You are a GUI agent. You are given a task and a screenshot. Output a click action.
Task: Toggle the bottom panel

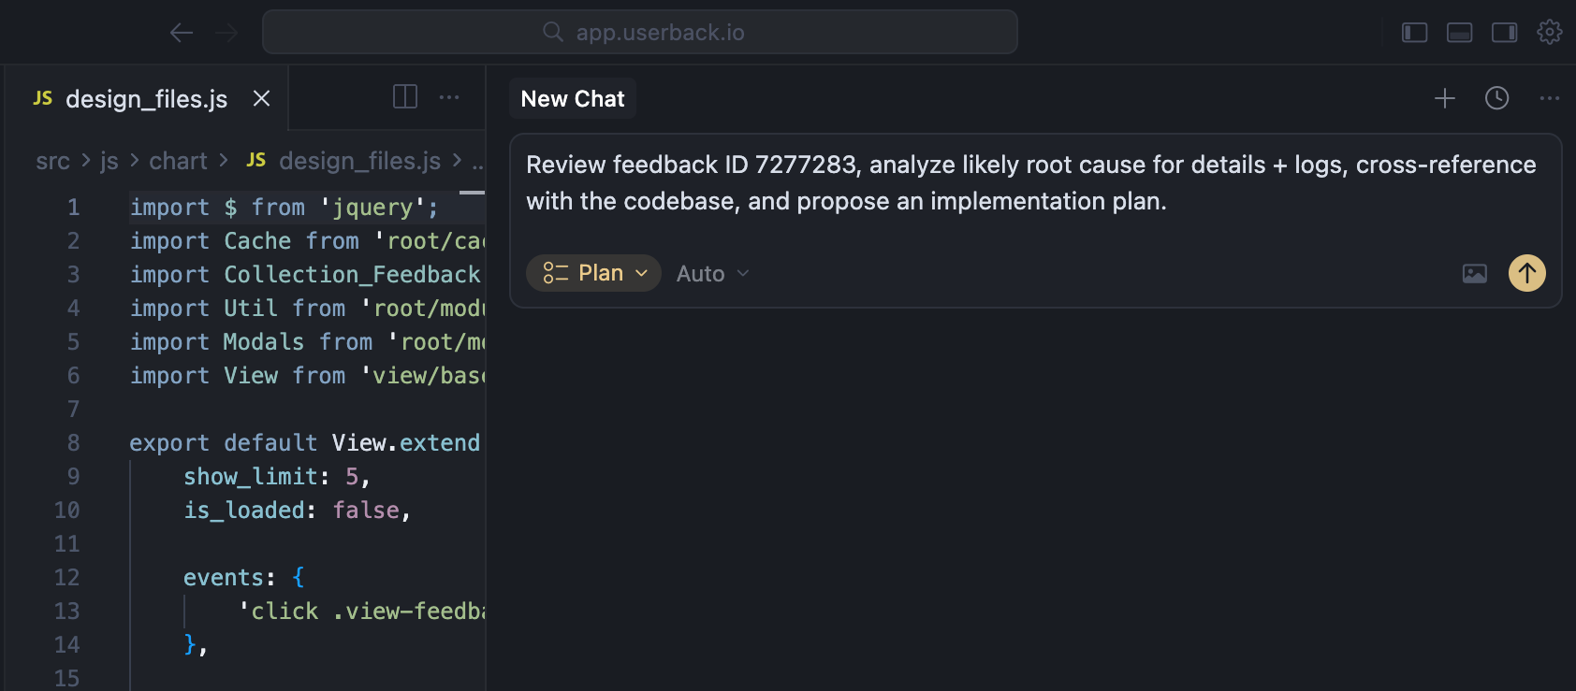pyautogui.click(x=1459, y=32)
